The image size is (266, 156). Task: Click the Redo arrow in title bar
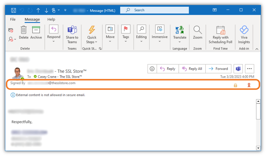[30, 10]
